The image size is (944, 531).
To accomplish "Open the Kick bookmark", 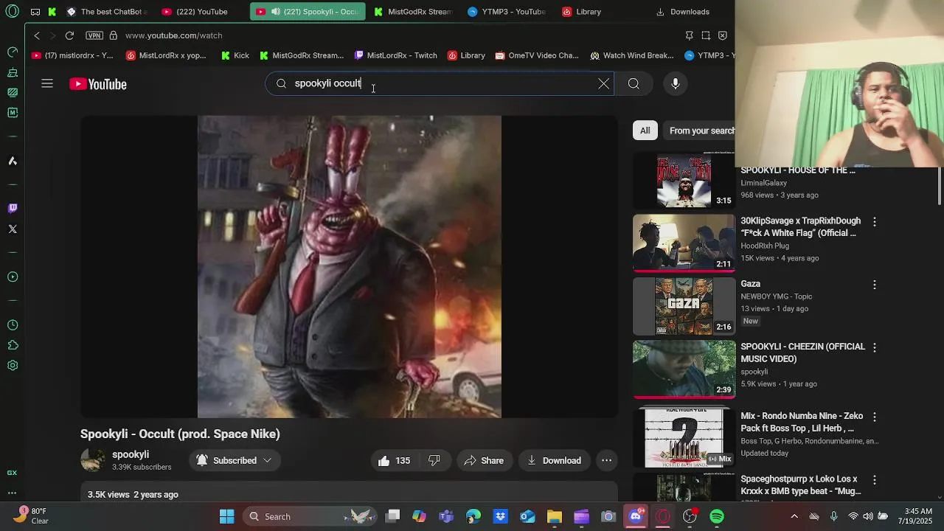I will click(x=235, y=55).
